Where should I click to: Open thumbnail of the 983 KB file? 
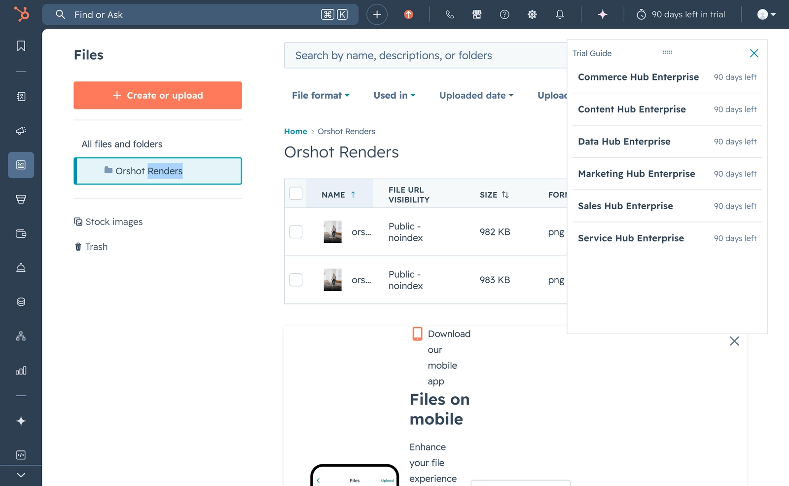coord(332,280)
